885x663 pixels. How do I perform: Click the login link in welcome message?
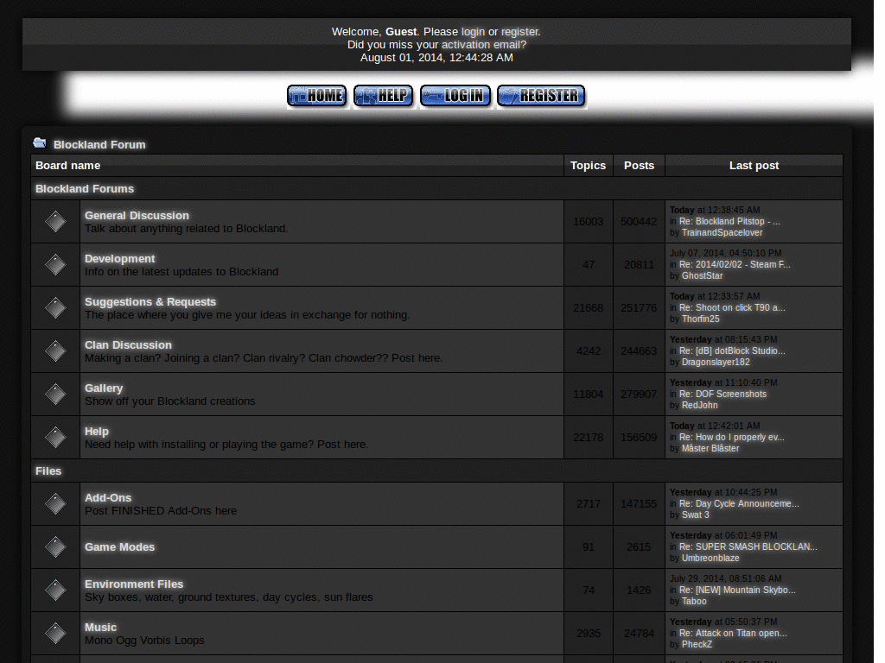[x=473, y=32]
